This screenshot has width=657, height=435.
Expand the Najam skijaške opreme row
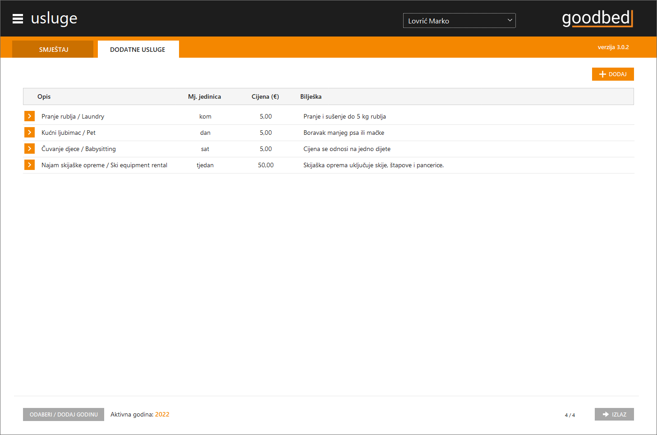pos(29,165)
